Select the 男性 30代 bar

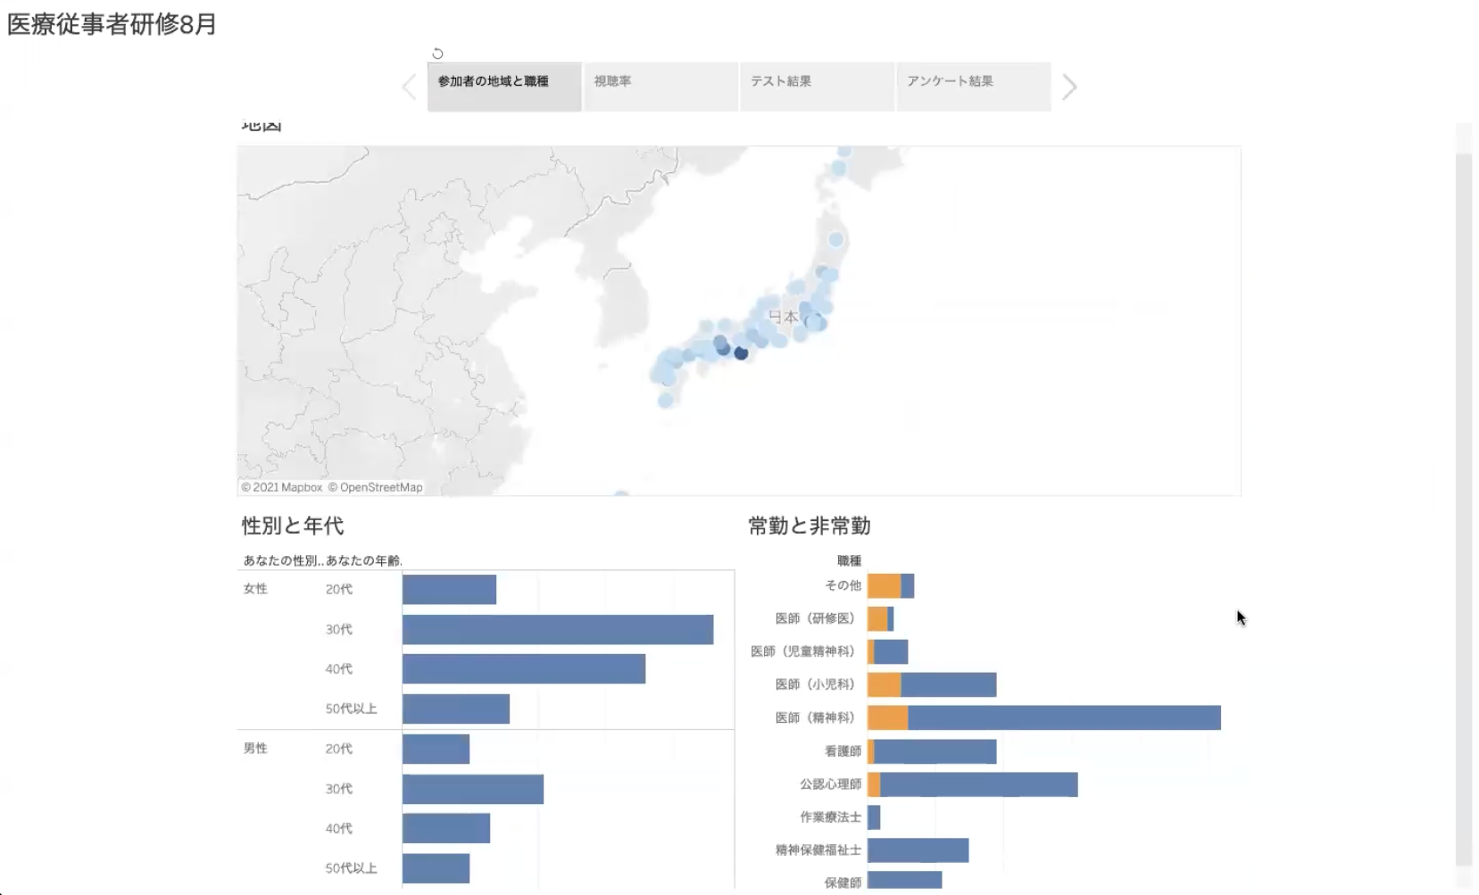pyautogui.click(x=472, y=789)
